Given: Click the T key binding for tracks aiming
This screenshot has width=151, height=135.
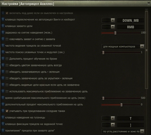Looking at the screenshot, I should 131,118.
